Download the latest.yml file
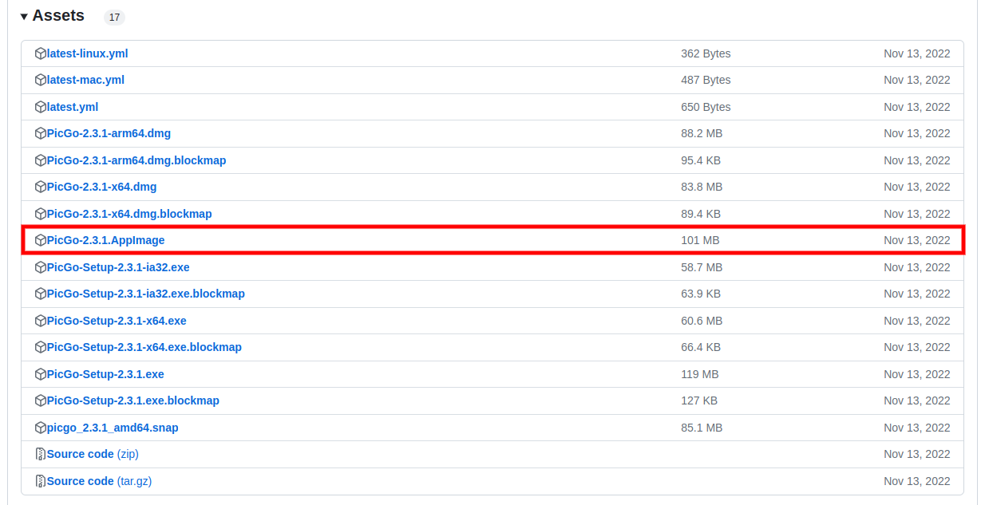 click(73, 107)
